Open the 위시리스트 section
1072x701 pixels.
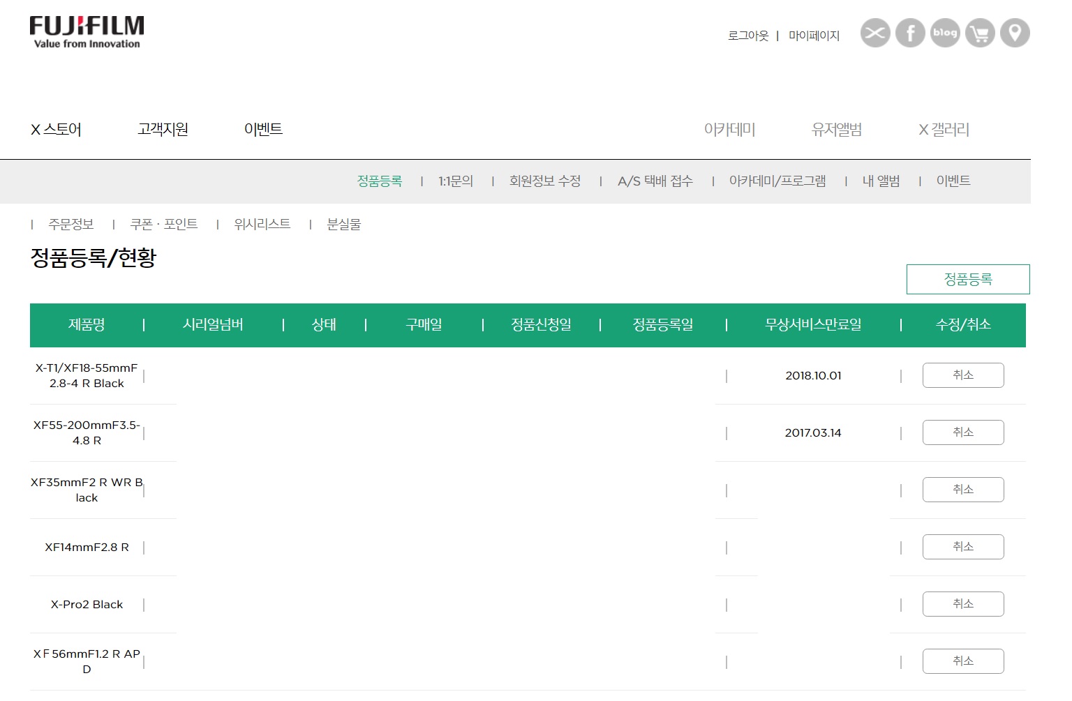pos(262,224)
